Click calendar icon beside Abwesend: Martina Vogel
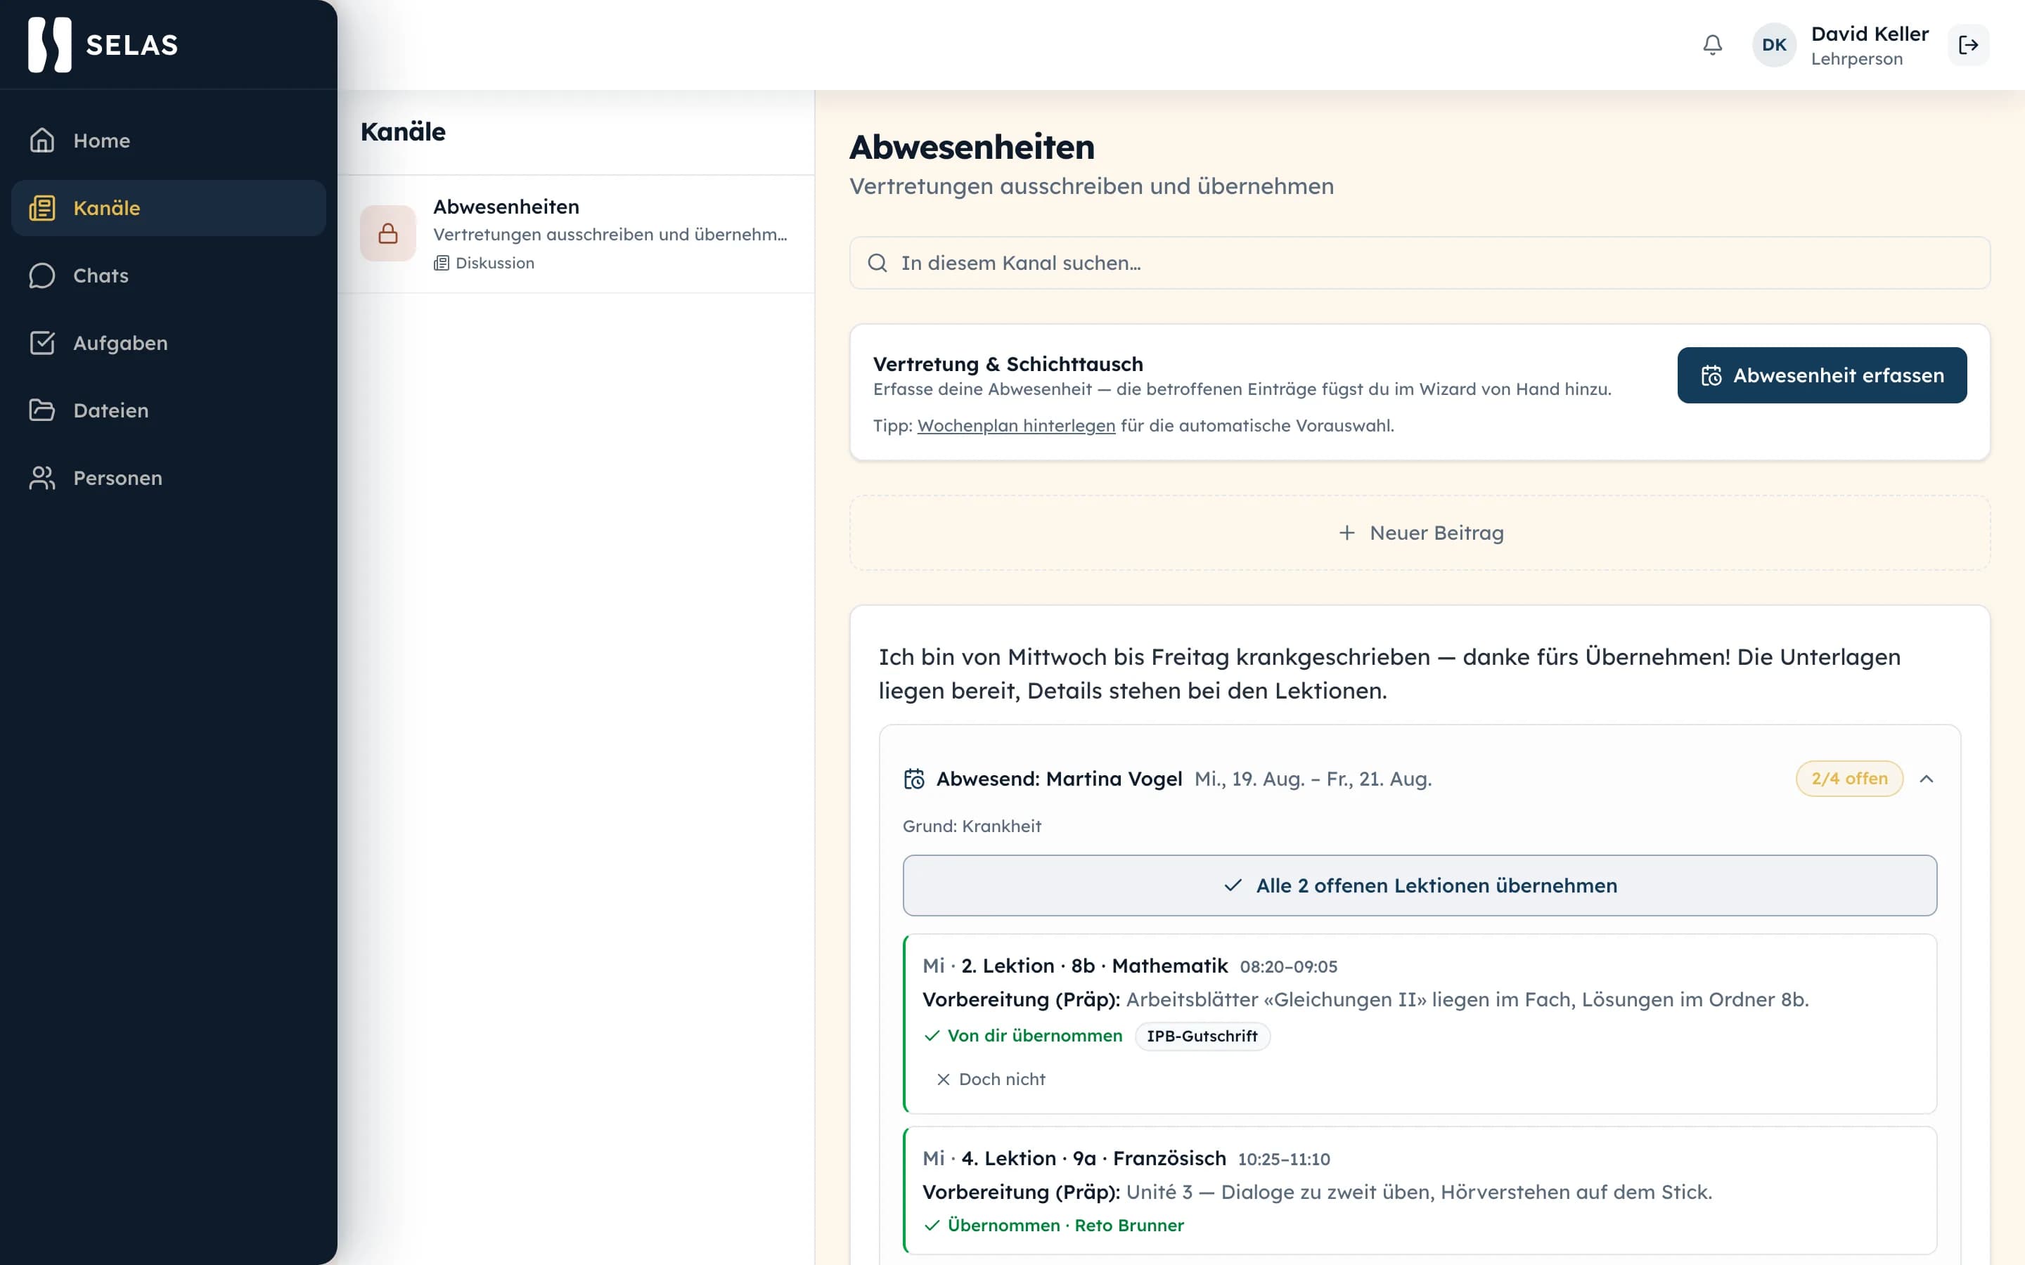 914,779
